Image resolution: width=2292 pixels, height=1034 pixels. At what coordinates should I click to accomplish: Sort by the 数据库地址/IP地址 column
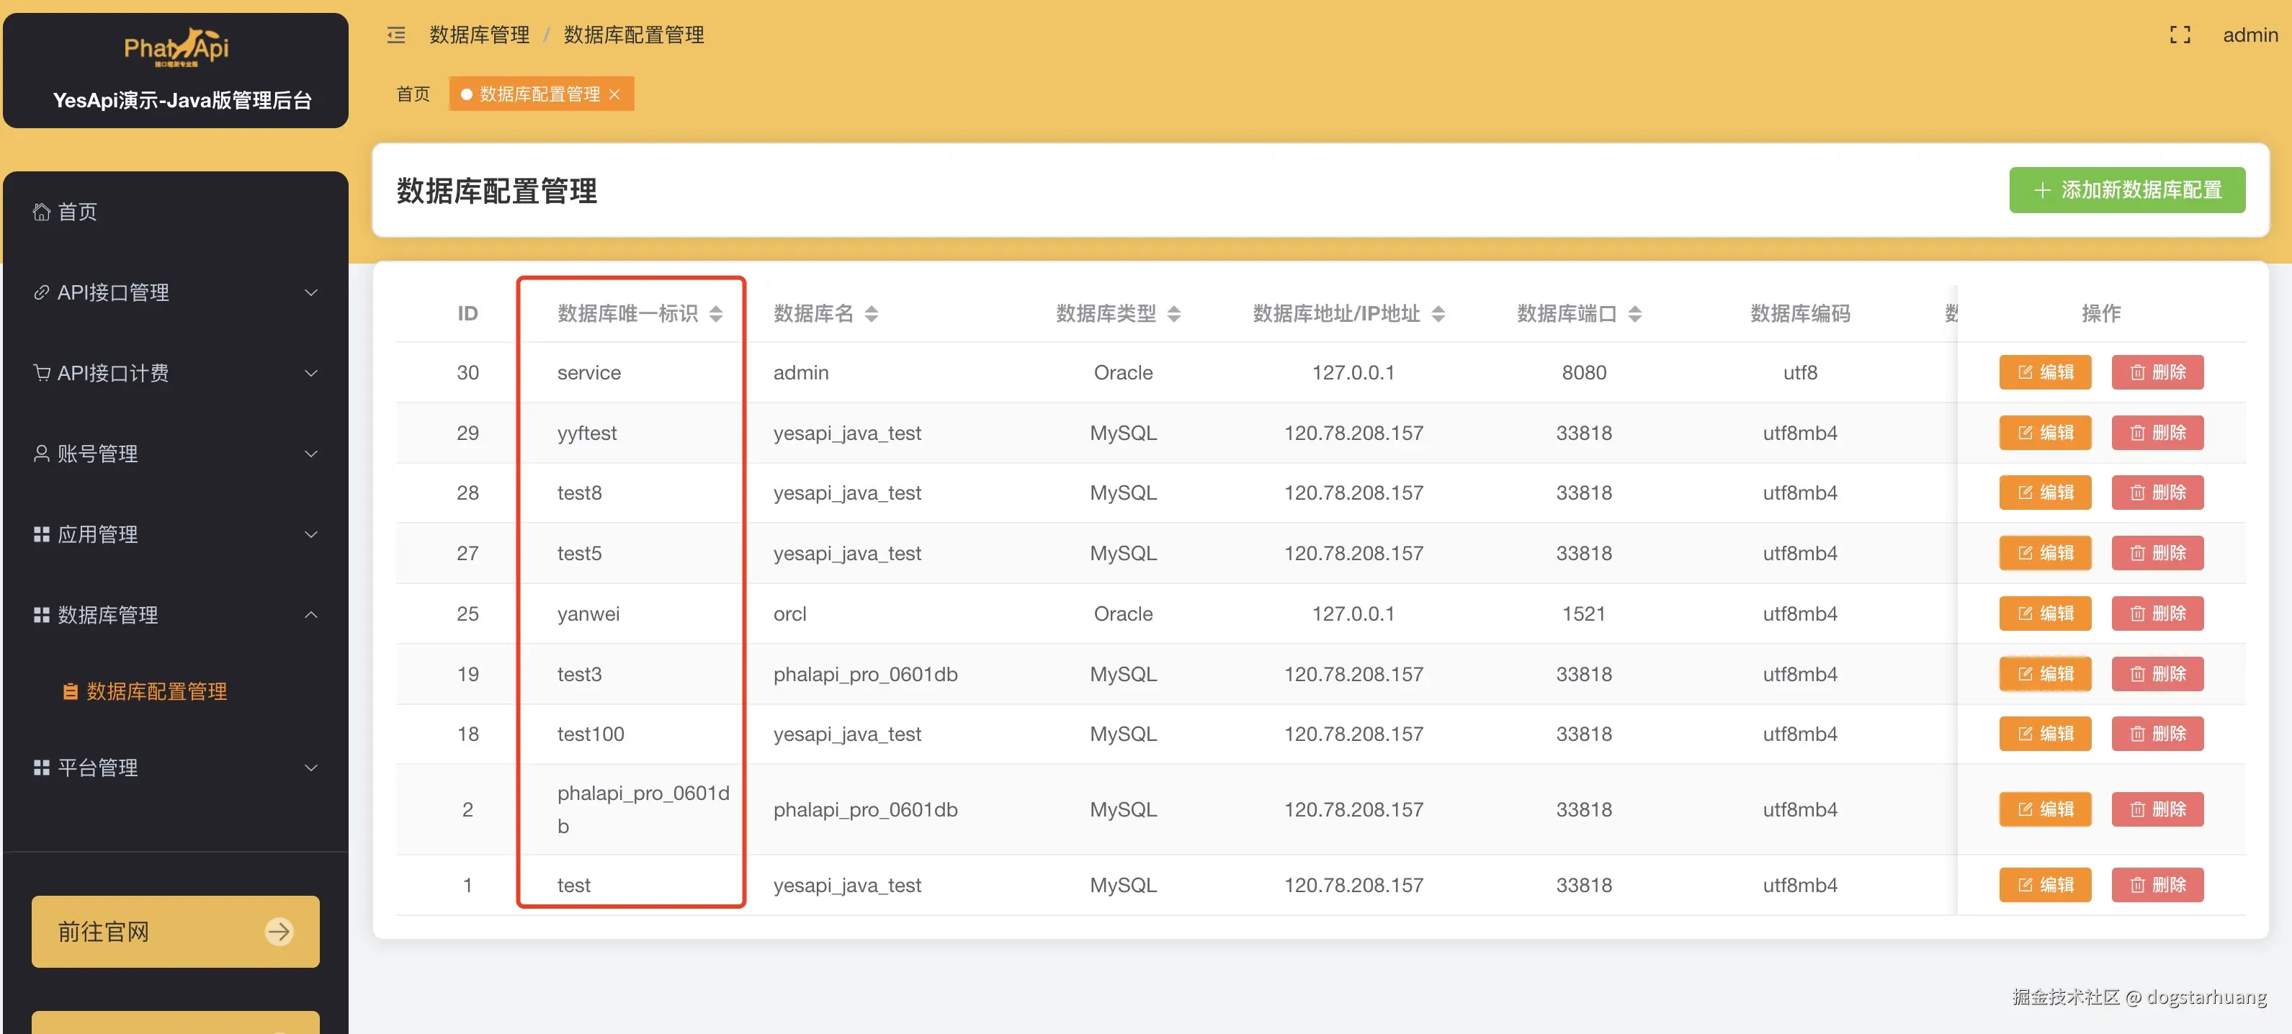coord(1438,314)
